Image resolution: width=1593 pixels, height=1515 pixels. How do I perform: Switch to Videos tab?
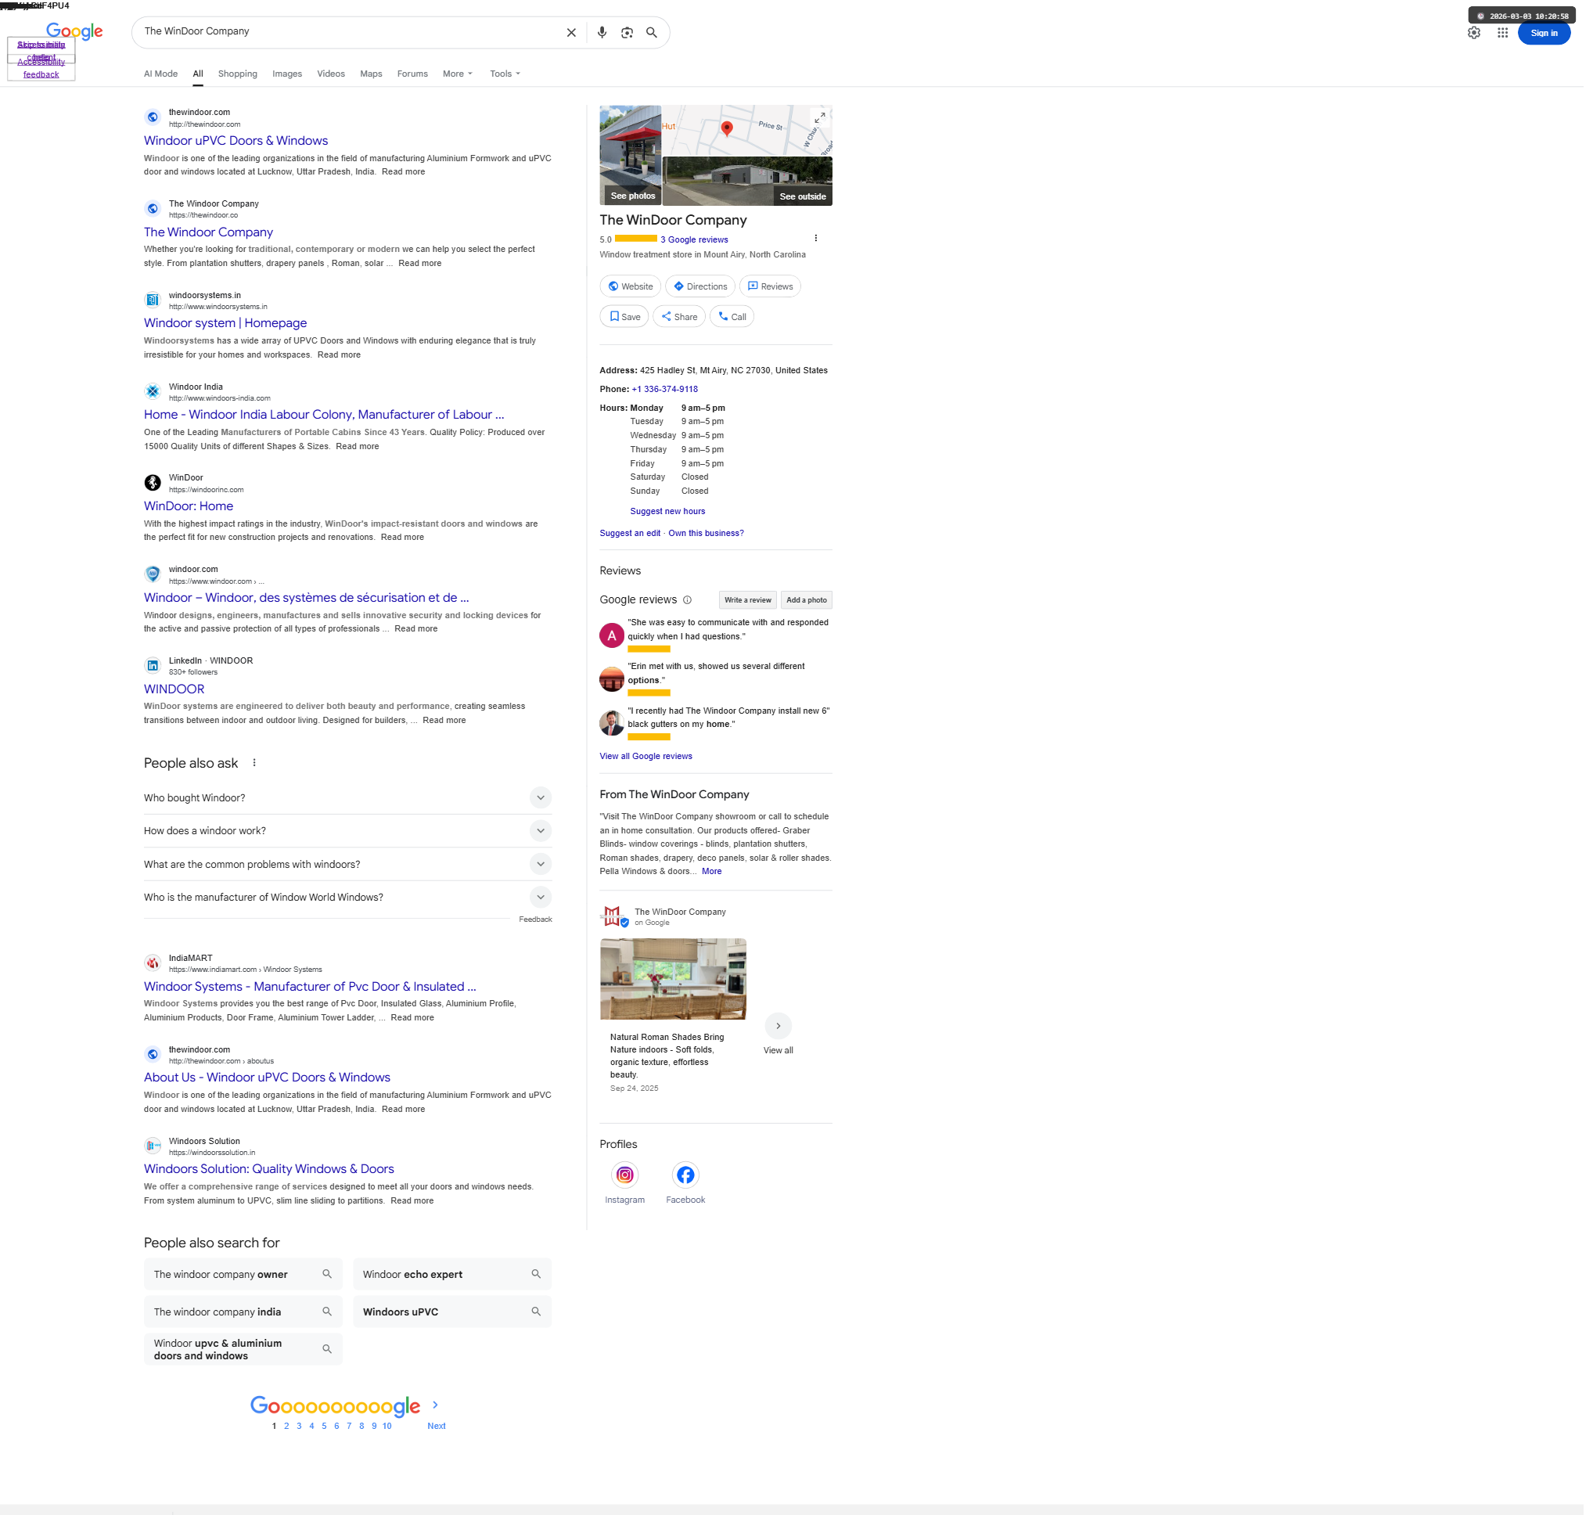(x=333, y=74)
